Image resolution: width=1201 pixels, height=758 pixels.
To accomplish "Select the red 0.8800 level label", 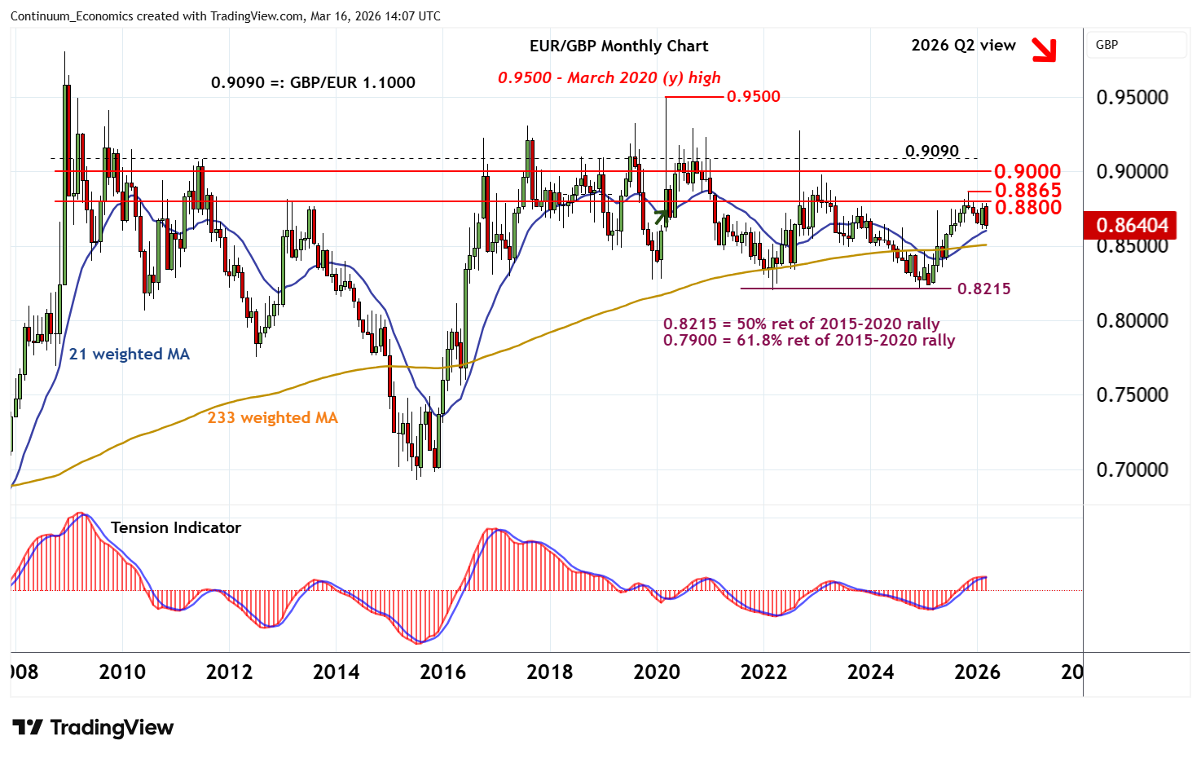I will (1027, 207).
